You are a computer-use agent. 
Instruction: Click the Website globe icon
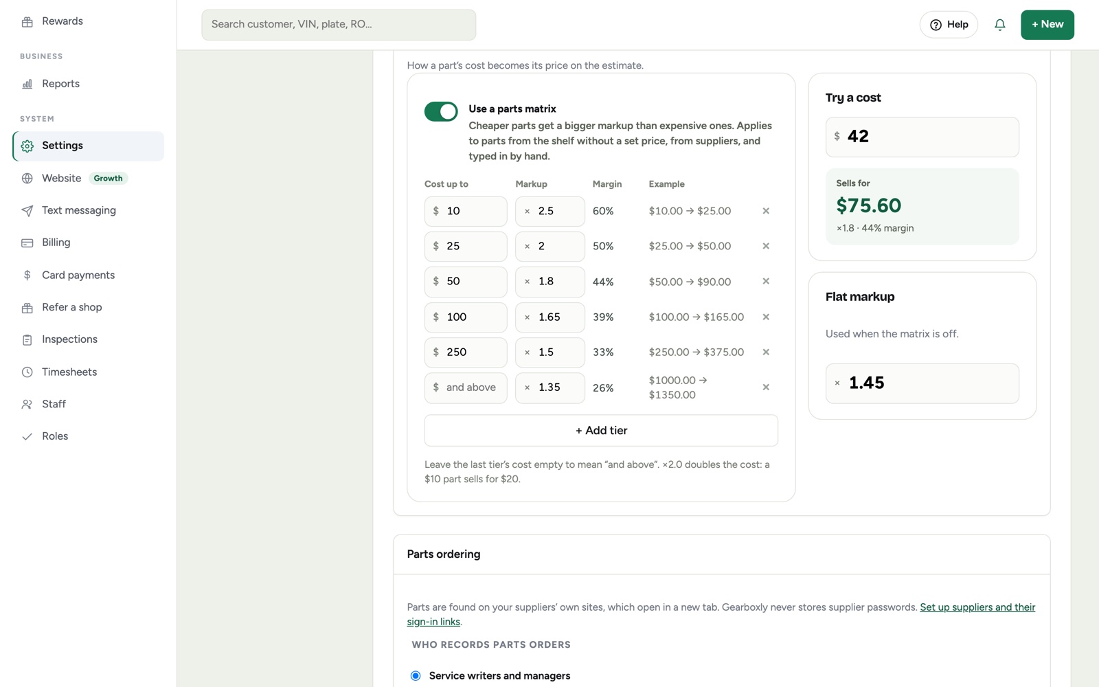tap(27, 179)
